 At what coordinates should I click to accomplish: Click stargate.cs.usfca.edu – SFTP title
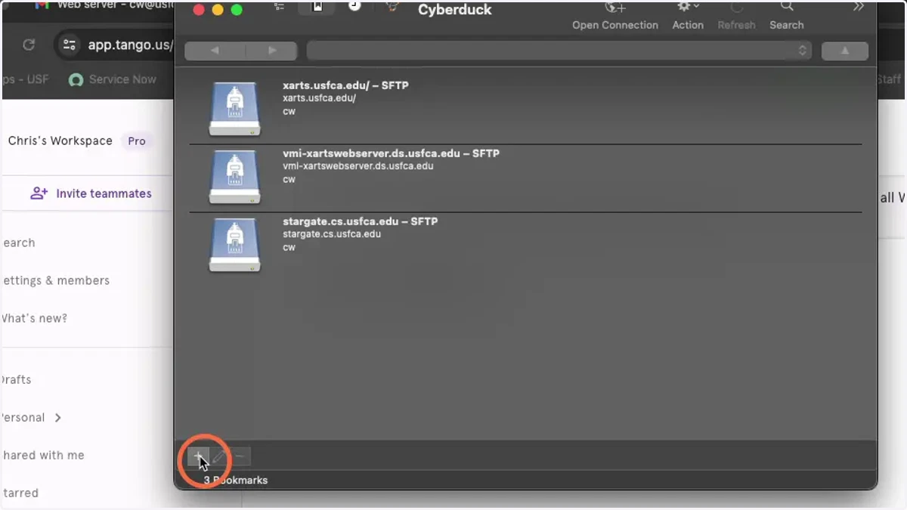(x=360, y=221)
